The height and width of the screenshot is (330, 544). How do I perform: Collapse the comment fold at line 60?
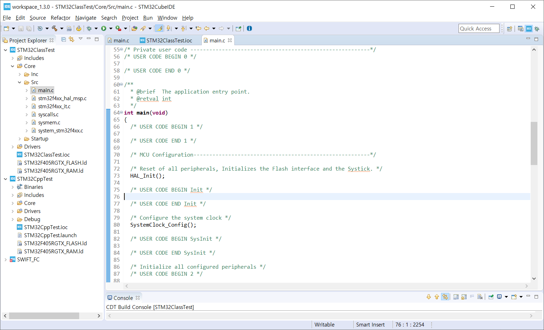[x=122, y=84]
